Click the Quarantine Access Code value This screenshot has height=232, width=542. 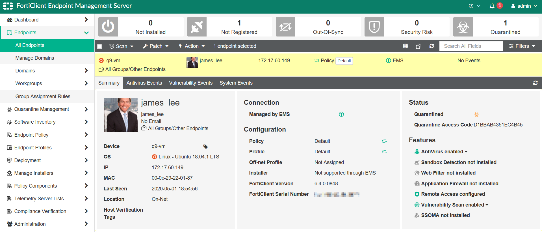(x=498, y=125)
